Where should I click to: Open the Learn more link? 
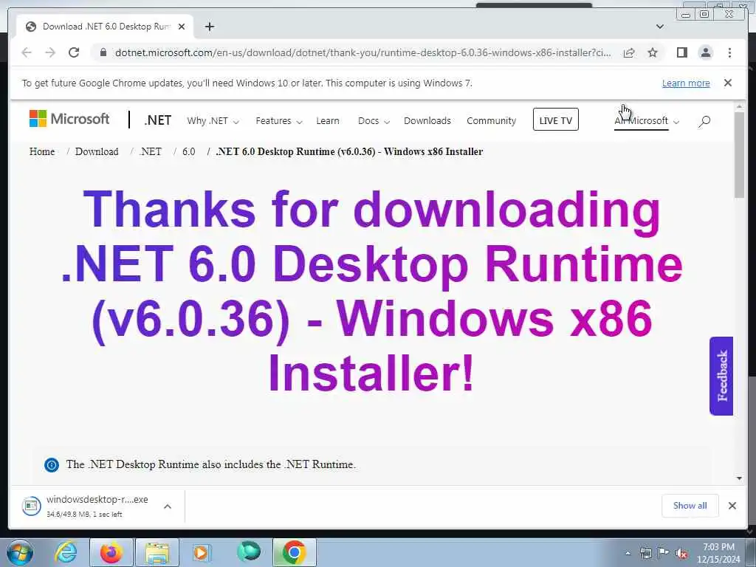[686, 83]
